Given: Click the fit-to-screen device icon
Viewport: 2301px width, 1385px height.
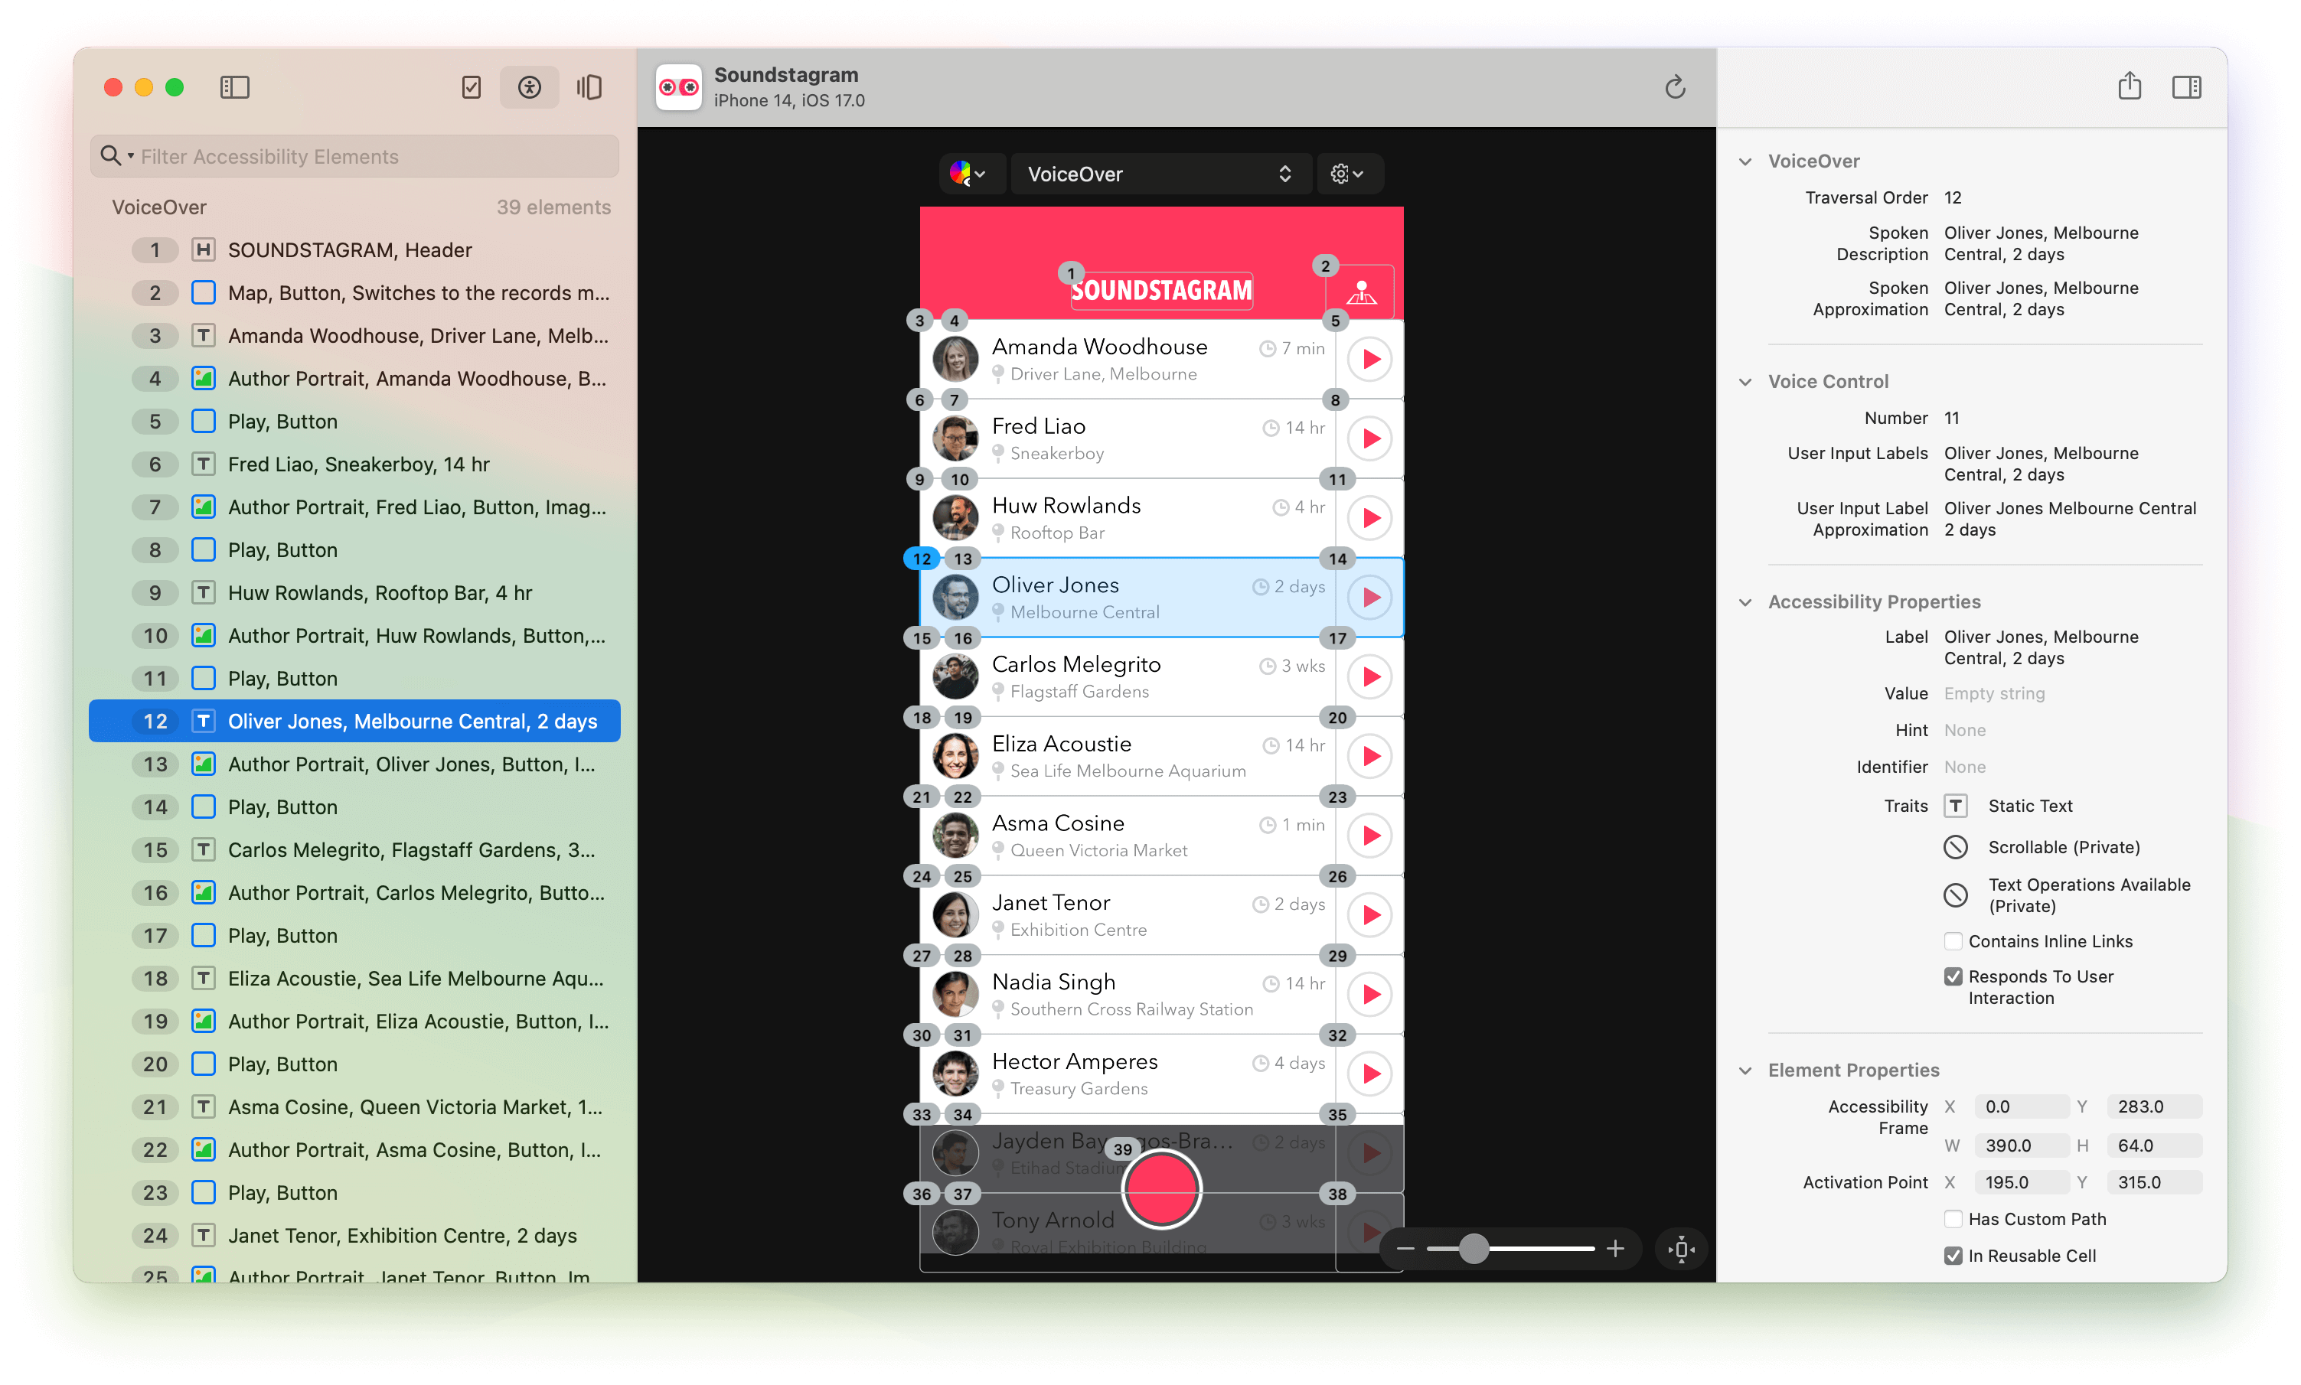Looking at the screenshot, I should 1681,1249.
